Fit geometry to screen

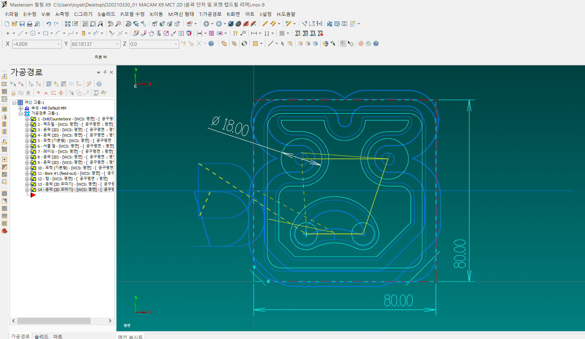tap(68, 24)
